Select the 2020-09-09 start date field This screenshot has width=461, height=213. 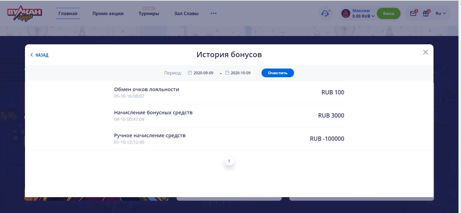tap(203, 73)
